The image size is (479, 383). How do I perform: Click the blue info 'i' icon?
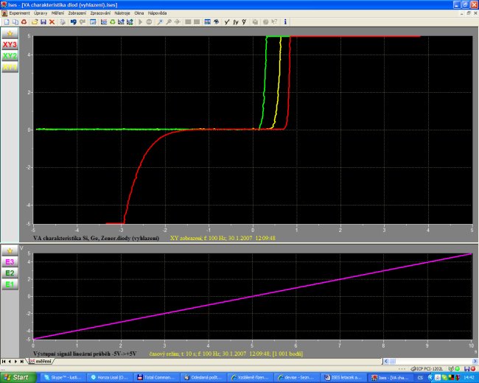(285, 22)
